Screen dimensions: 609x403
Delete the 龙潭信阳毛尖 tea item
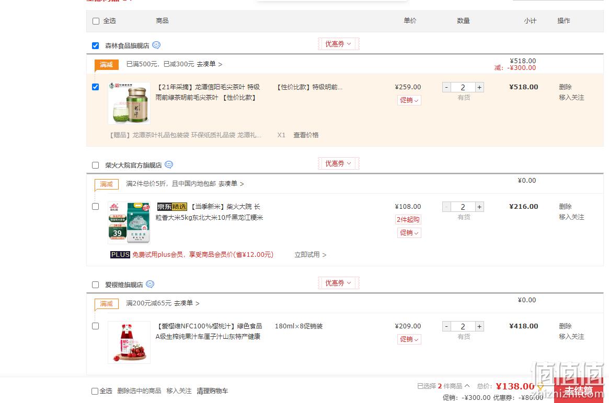point(565,87)
